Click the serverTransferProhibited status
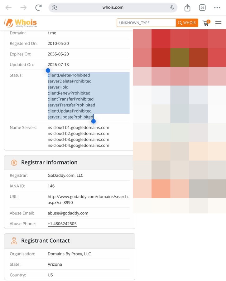Viewport: 226px width, 281px height. (71, 105)
